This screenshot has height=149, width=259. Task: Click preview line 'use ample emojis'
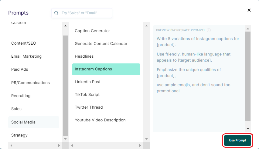coord(173,85)
